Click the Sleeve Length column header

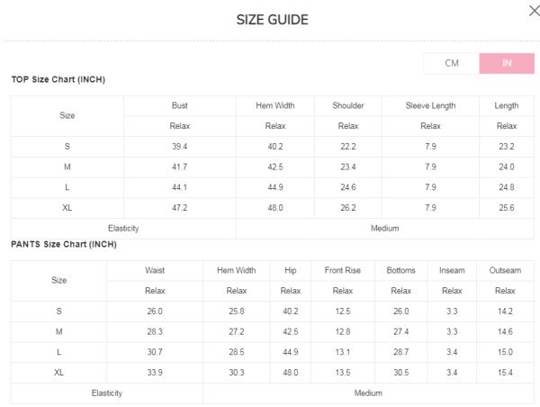pyautogui.click(x=430, y=105)
